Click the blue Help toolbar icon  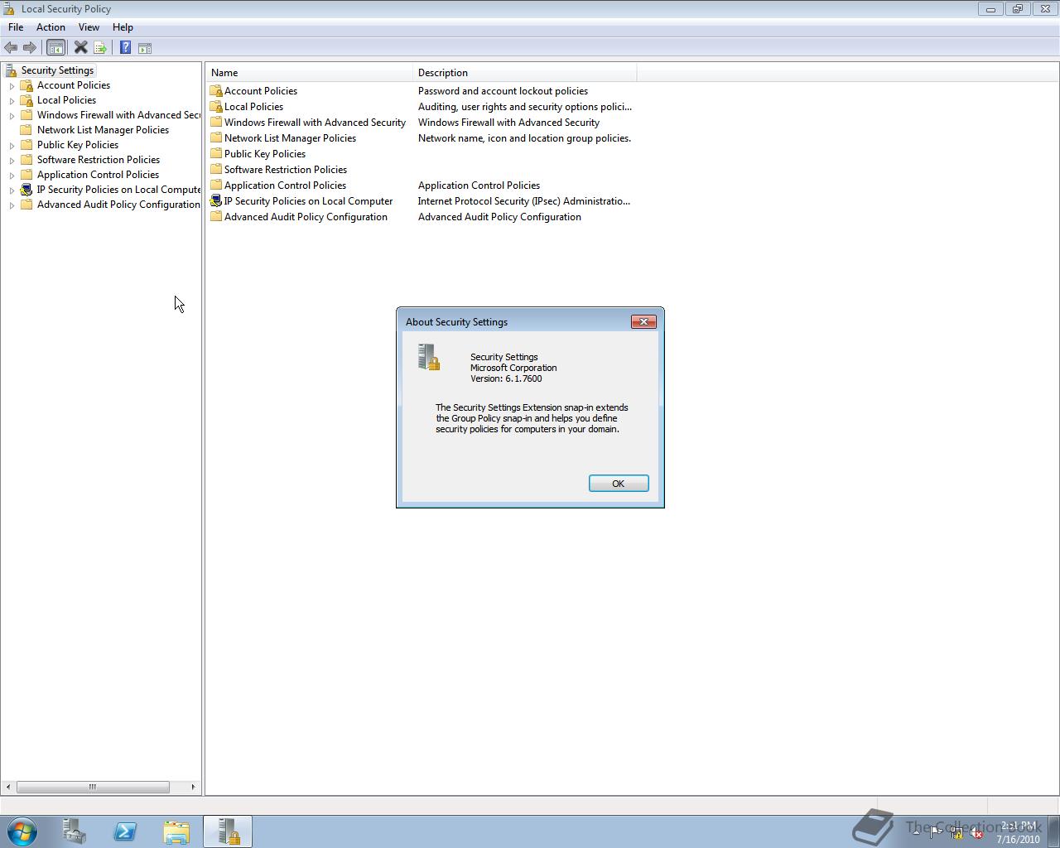tap(125, 48)
